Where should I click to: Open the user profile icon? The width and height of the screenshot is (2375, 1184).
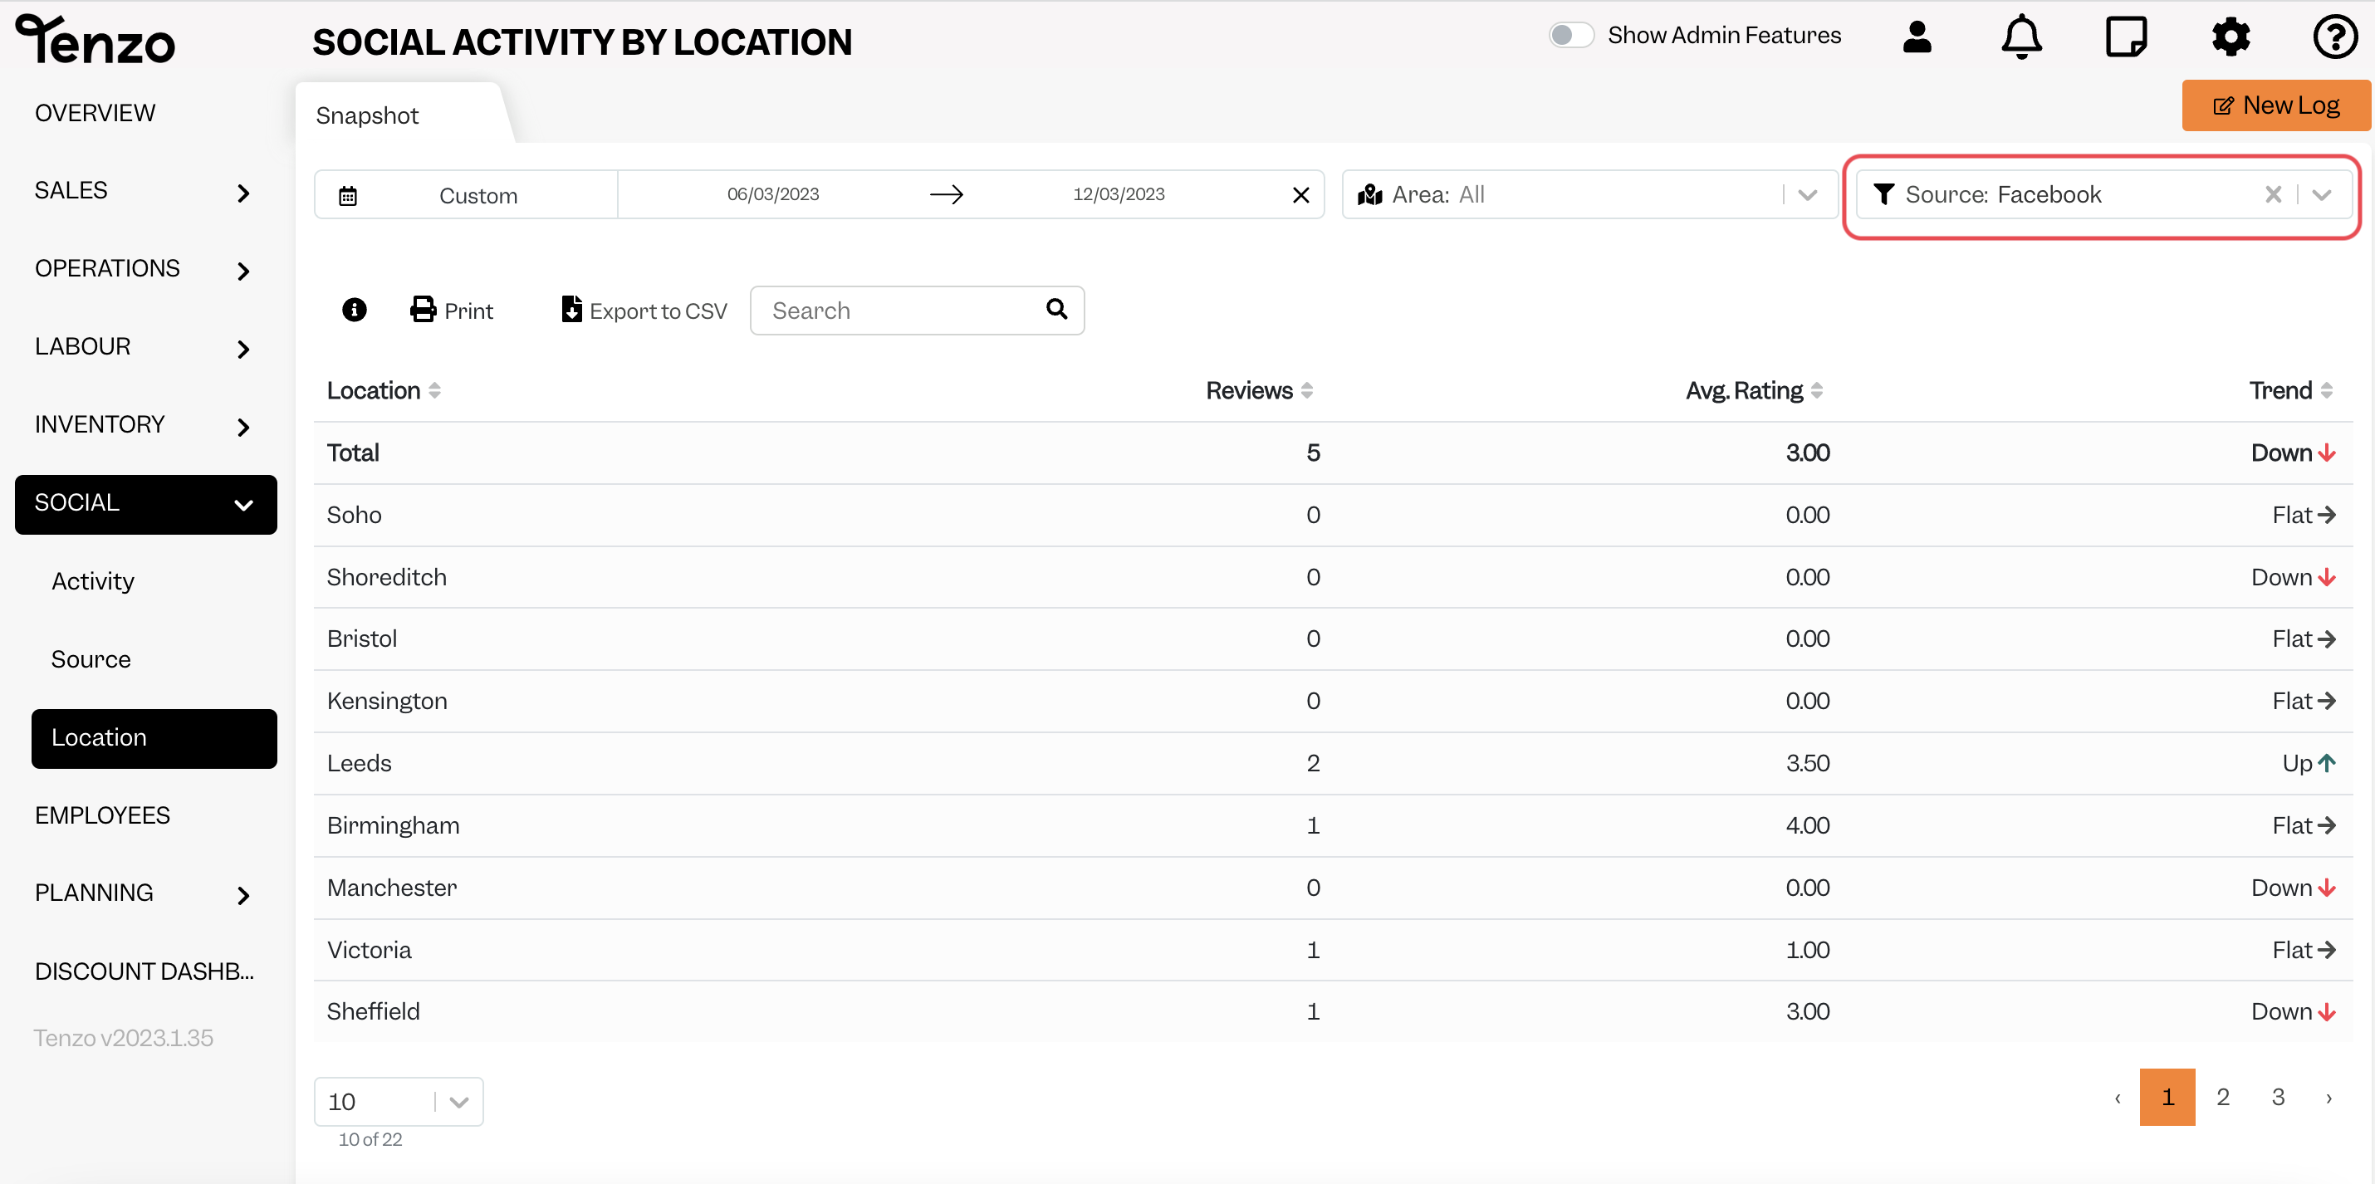tap(1917, 37)
